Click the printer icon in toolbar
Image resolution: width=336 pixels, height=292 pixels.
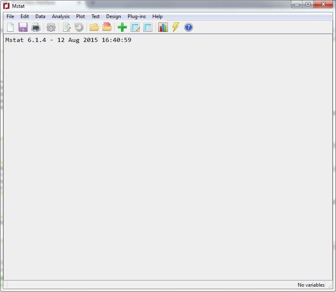[x=36, y=27]
